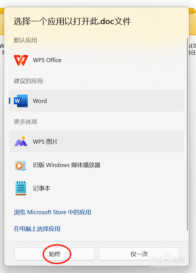
Task: Choose Word from suggested apps
Action: click(x=96, y=101)
